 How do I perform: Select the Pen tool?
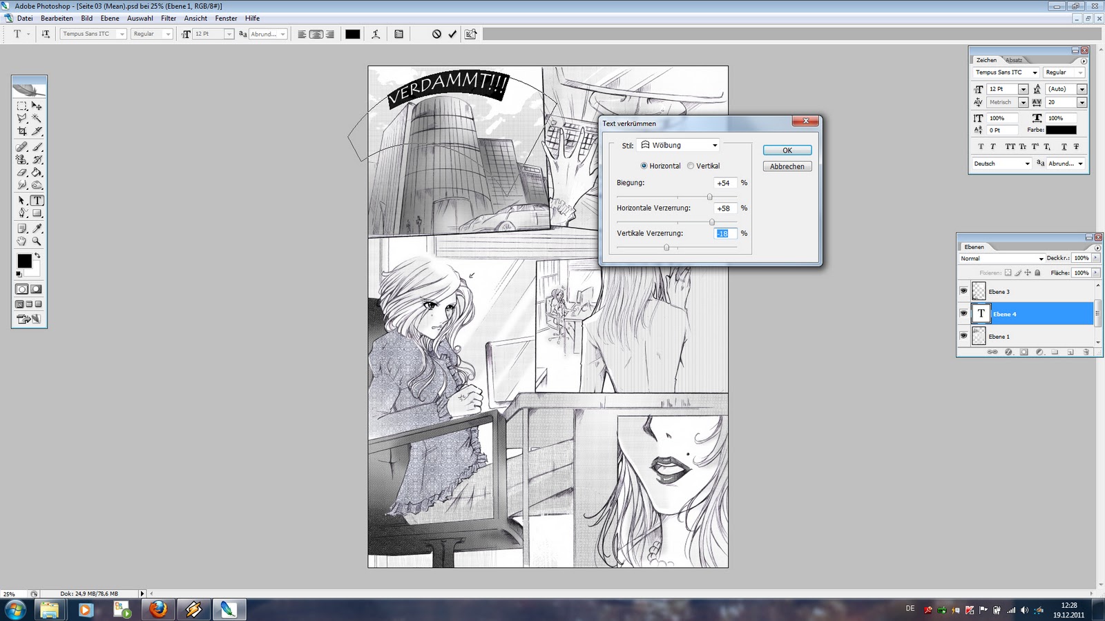tap(22, 213)
